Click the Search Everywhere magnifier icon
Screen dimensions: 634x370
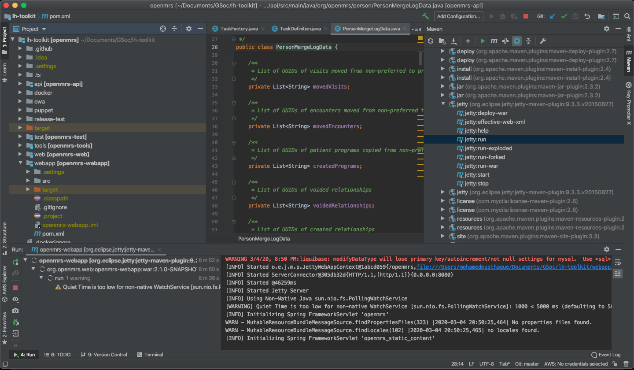point(628,16)
